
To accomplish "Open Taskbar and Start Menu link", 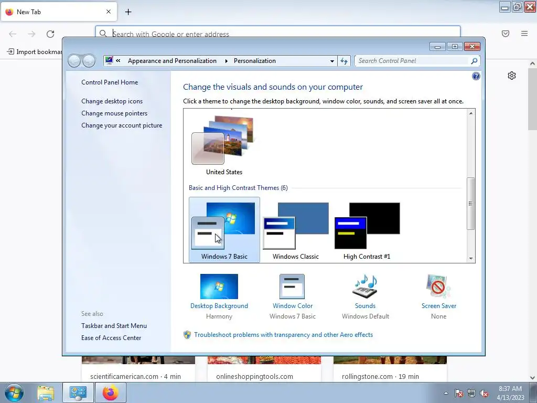I will (x=114, y=325).
